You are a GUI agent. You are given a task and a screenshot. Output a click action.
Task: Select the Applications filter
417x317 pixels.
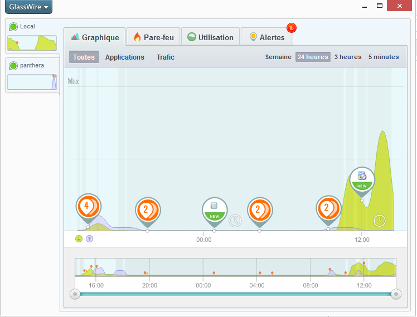tap(125, 57)
